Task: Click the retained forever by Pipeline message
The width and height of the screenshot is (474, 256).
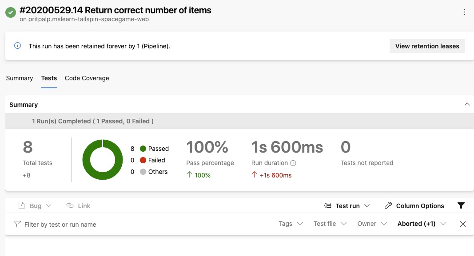Action: pos(100,46)
